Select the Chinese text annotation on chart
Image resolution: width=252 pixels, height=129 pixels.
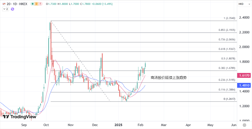169,78
